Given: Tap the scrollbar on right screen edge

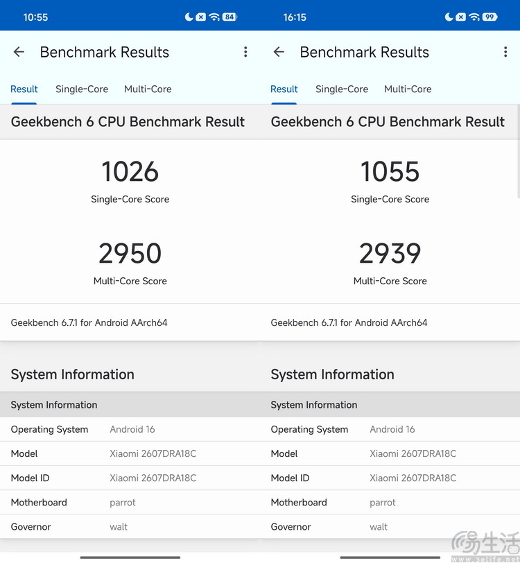Looking at the screenshot, I should click(519, 151).
